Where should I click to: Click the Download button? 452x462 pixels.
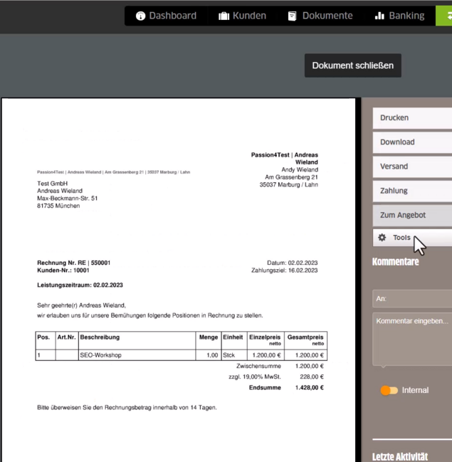(412, 142)
